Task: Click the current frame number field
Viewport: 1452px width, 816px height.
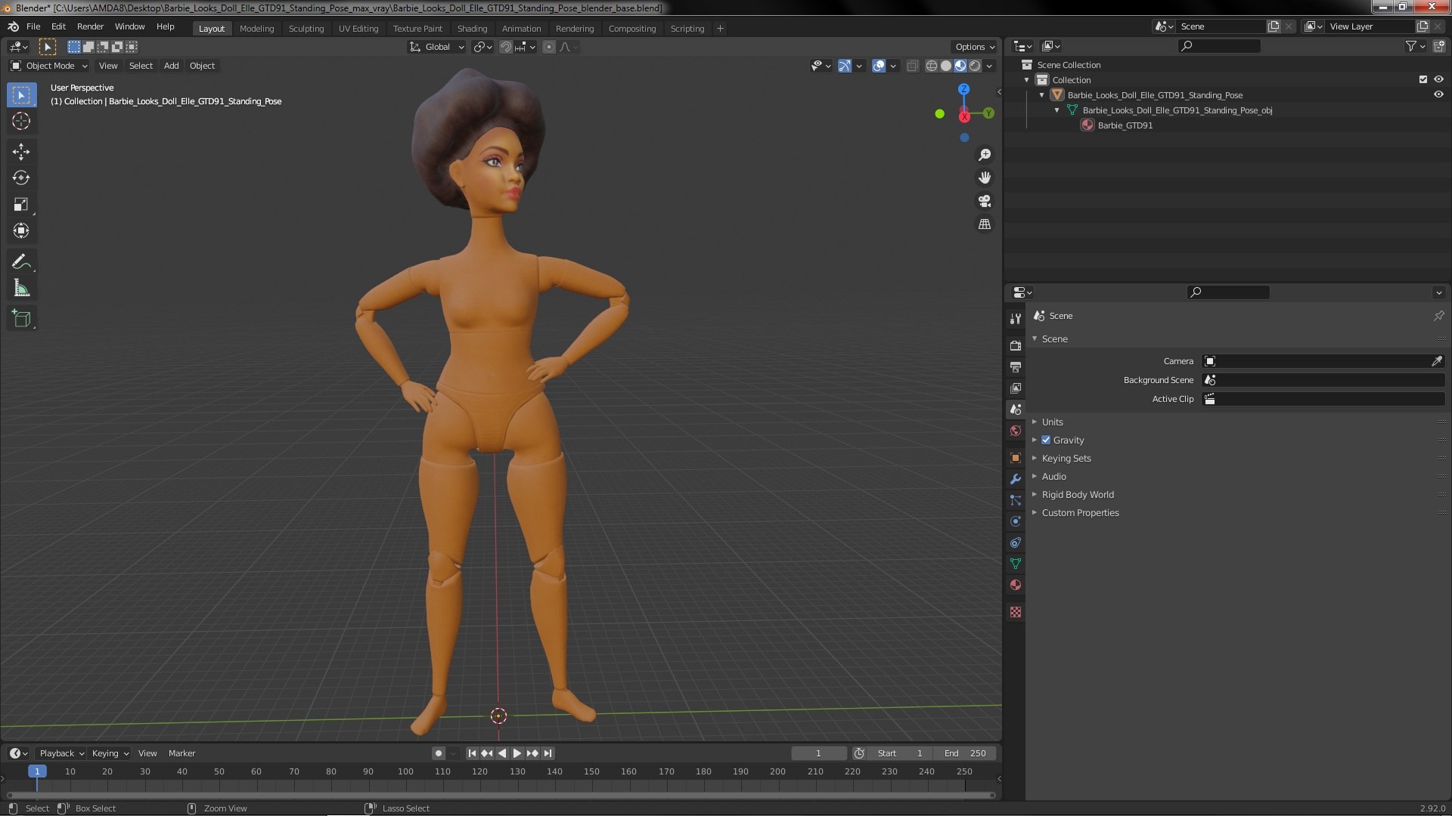Action: (x=818, y=753)
